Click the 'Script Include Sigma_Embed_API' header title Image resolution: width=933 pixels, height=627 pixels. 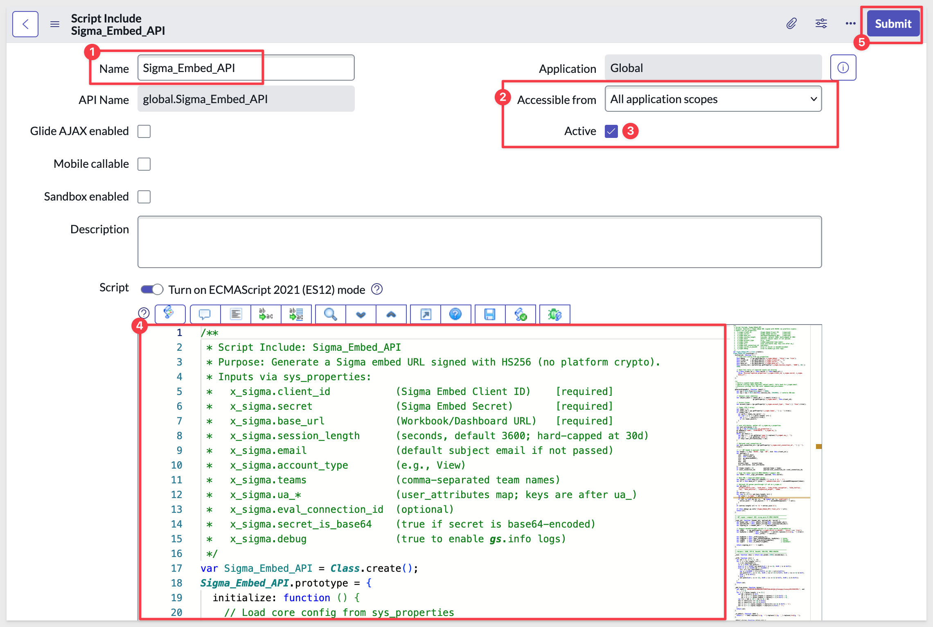click(118, 25)
